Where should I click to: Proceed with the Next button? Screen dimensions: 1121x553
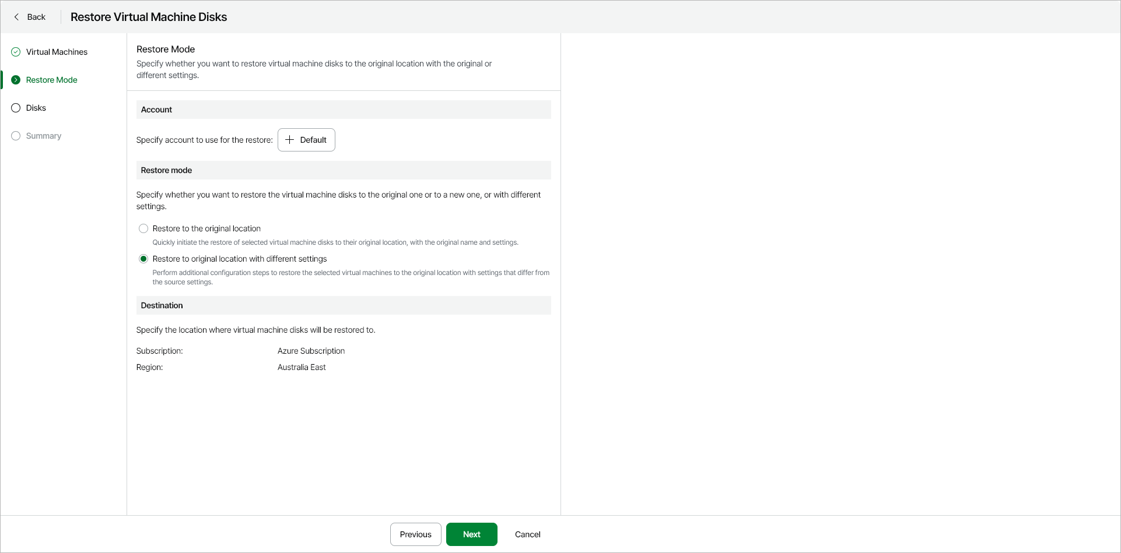click(471, 534)
